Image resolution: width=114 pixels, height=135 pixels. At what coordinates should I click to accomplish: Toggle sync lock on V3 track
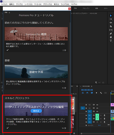[93, 105]
